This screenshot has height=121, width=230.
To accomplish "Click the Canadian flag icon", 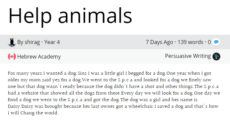I will (x=12, y=57).
